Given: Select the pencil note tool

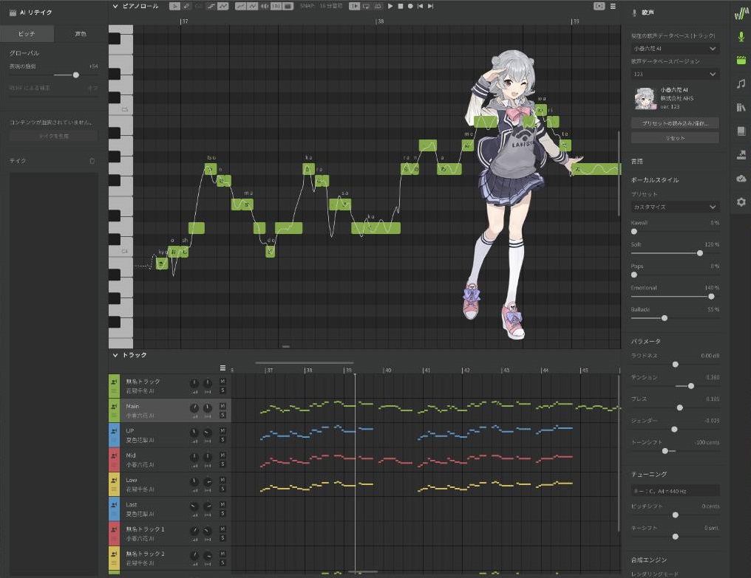Looking at the screenshot, I should tap(186, 6).
